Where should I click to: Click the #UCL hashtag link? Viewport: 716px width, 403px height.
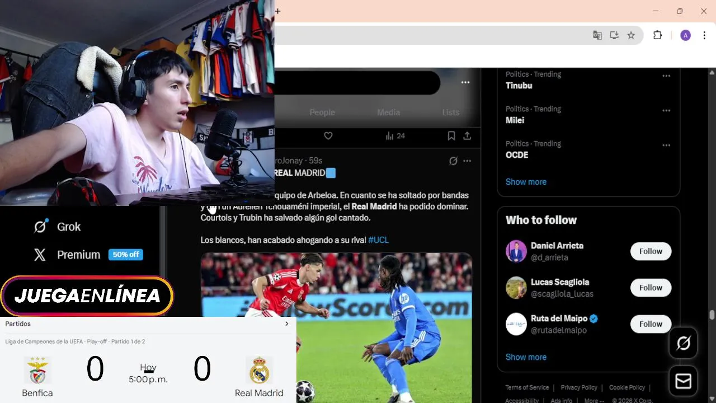378,240
